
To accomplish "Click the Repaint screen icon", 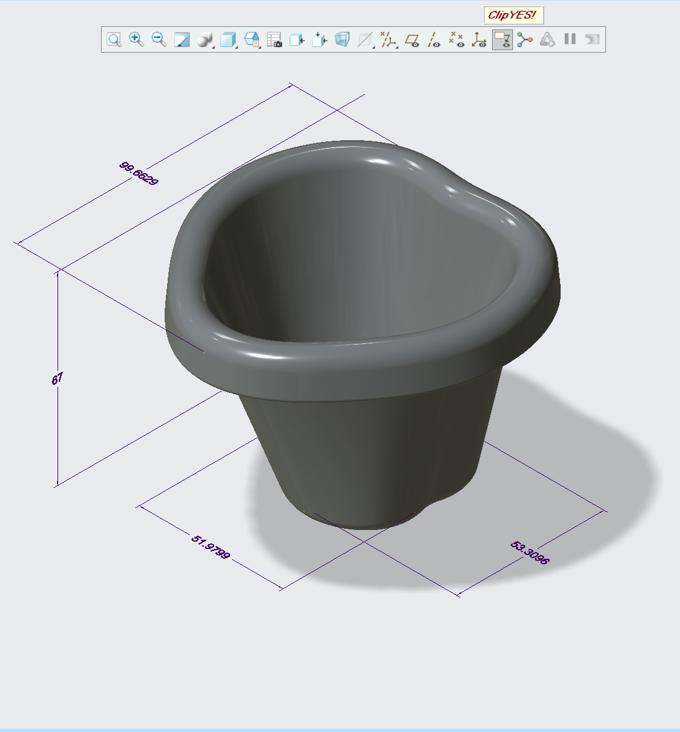I will click(182, 40).
